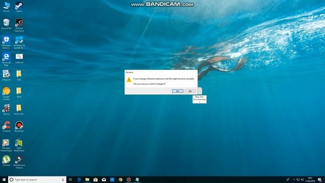Open uTorrent desktop shortcut

(6, 161)
